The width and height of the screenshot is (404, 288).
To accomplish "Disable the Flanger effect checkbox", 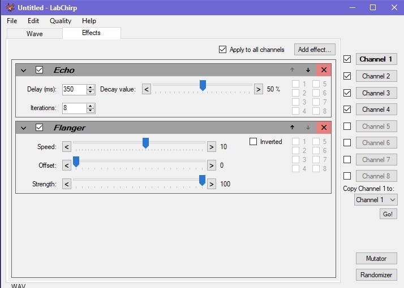I will [x=39, y=127].
